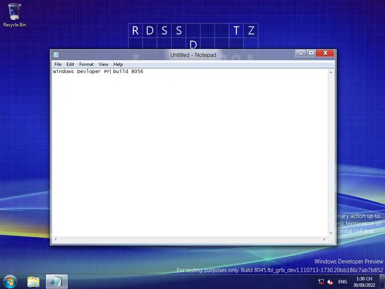This screenshot has height=289, width=385.
Task: Select the Notepad taskbar button
Action: (x=57, y=281)
